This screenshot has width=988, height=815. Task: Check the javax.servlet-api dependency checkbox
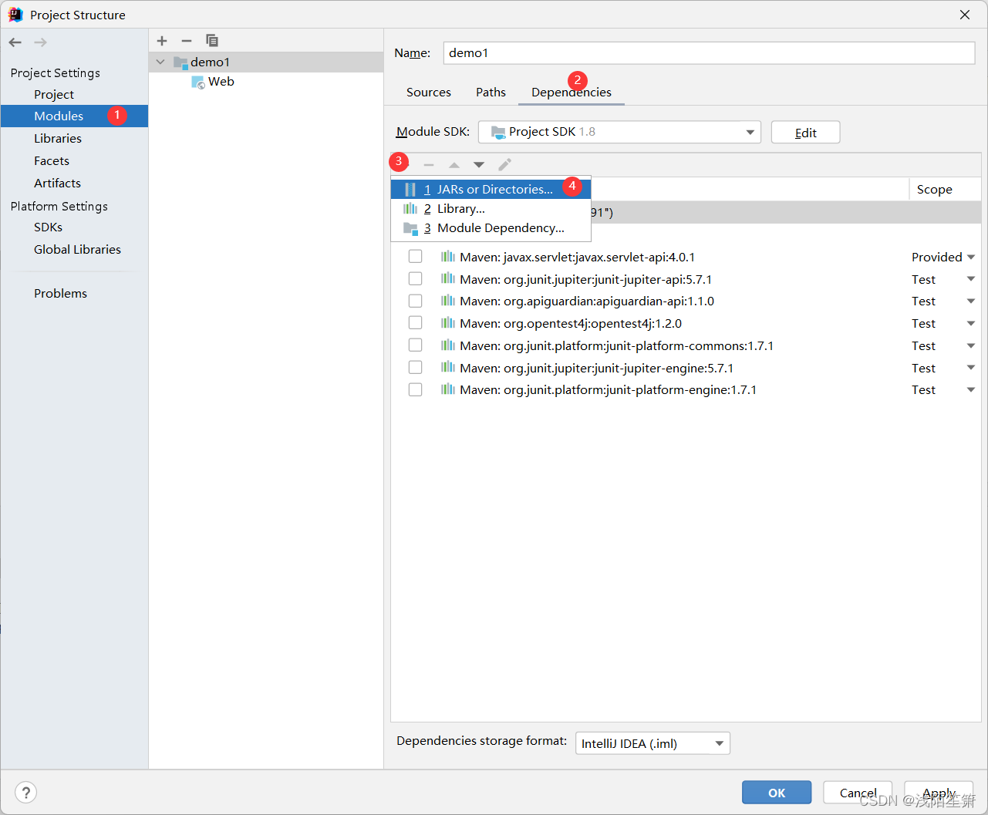click(415, 255)
